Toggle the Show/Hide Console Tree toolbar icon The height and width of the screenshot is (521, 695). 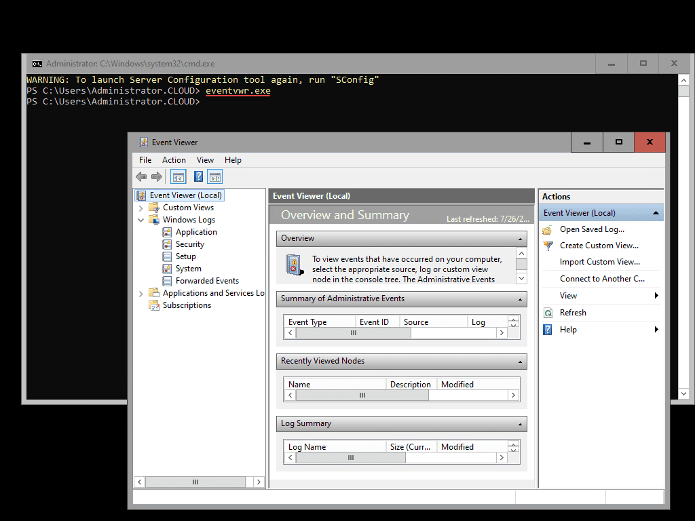179,177
